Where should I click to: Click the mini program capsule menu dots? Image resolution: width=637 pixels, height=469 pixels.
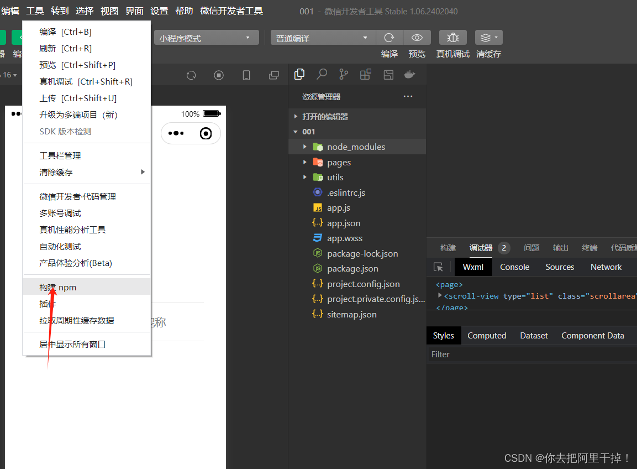tap(176, 133)
